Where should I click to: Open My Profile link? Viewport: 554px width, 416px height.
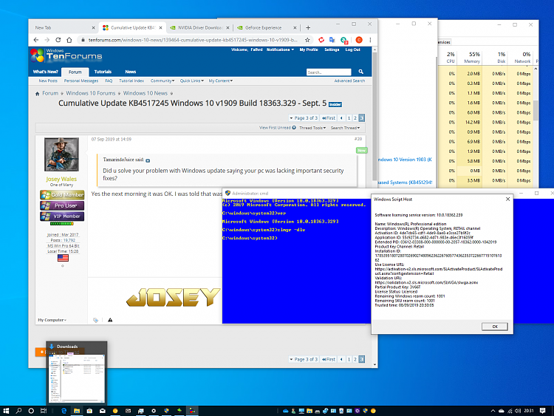click(x=309, y=50)
